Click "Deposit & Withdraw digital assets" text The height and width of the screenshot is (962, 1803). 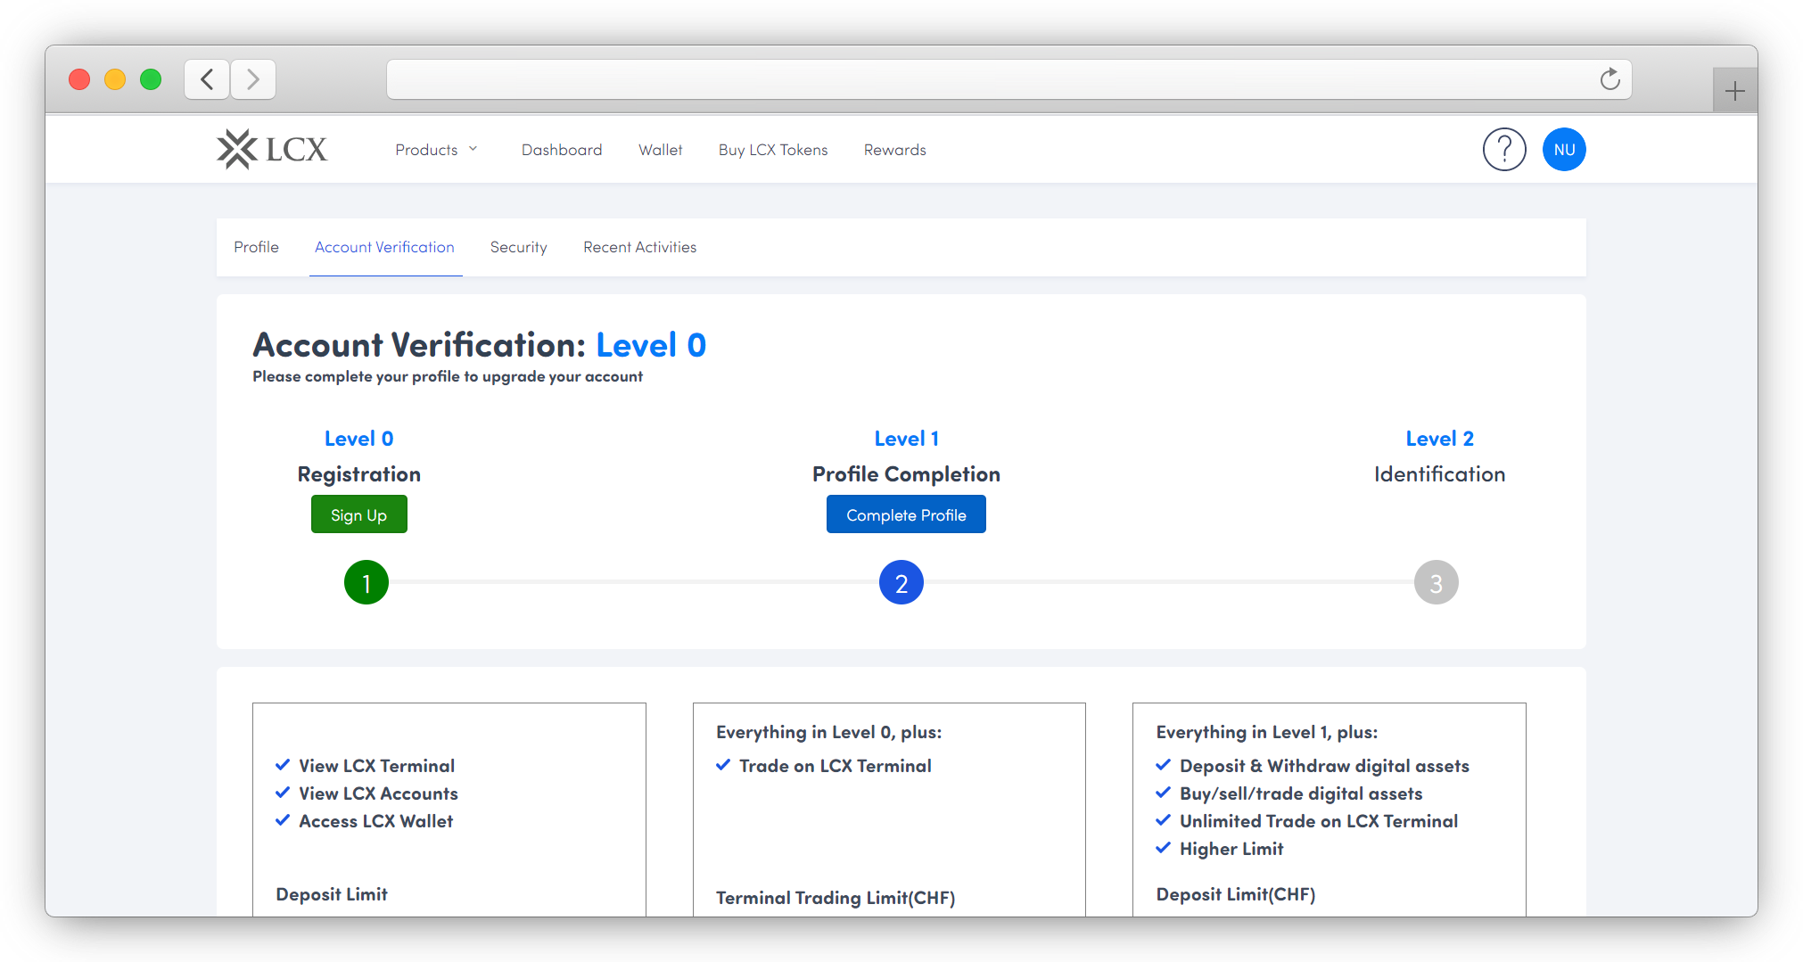[x=1325, y=766]
